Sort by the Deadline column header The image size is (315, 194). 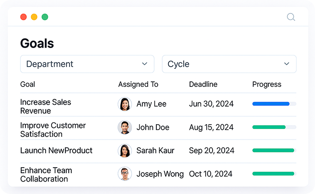coord(203,85)
